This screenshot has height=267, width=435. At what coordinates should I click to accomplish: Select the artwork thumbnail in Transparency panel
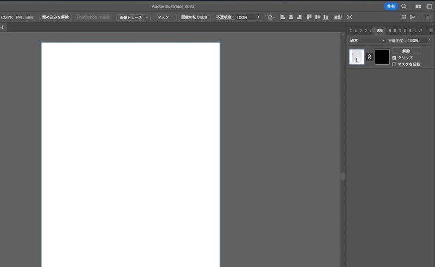point(357,57)
